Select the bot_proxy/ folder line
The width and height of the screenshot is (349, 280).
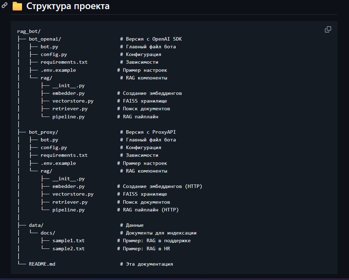(x=43, y=132)
